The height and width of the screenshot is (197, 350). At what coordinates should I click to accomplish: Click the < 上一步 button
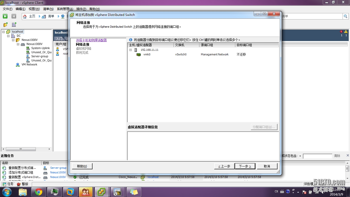pos(224,166)
